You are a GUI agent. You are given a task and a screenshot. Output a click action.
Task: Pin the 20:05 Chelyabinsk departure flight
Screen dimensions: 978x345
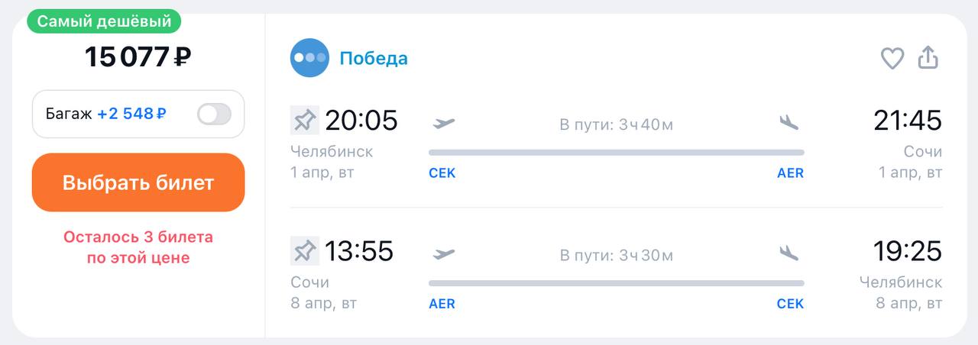coord(305,121)
